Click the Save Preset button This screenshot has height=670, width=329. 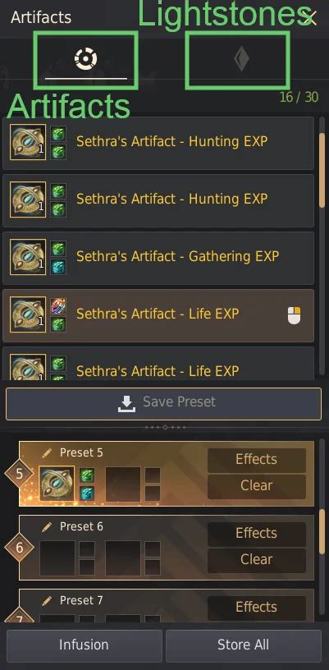[x=163, y=403]
